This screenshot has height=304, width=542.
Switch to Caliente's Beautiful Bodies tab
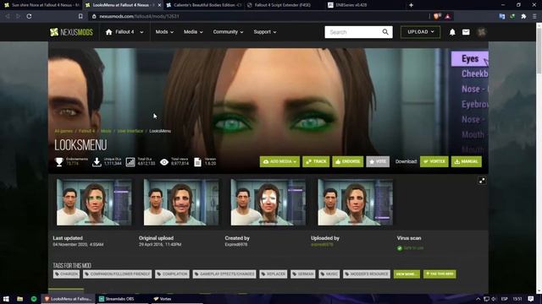tap(204, 5)
